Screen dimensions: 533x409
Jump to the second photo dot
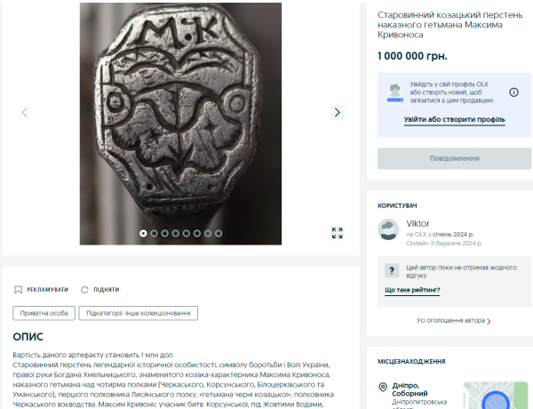tap(155, 233)
